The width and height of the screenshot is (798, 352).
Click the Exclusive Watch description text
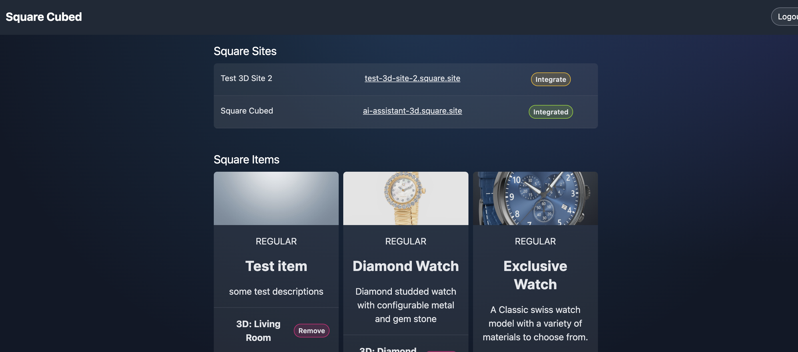(535, 323)
